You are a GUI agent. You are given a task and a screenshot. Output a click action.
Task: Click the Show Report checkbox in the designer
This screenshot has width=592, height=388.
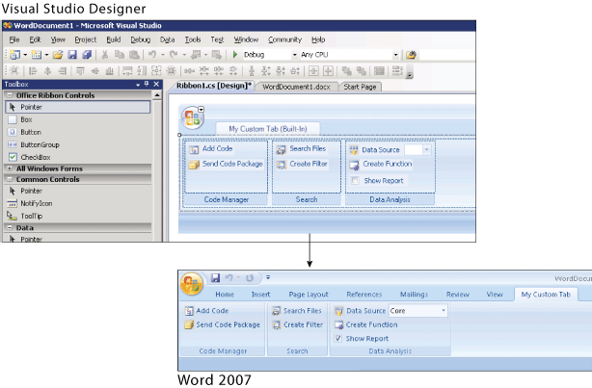pyautogui.click(x=355, y=180)
